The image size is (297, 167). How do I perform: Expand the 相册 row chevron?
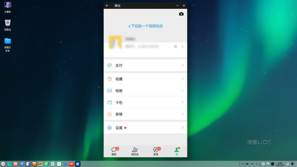click(182, 91)
